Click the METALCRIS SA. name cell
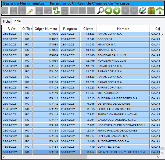Viewport: 165px width, 160px height. coord(123,93)
